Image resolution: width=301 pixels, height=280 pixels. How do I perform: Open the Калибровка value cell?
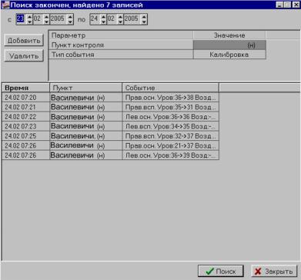[229, 55]
